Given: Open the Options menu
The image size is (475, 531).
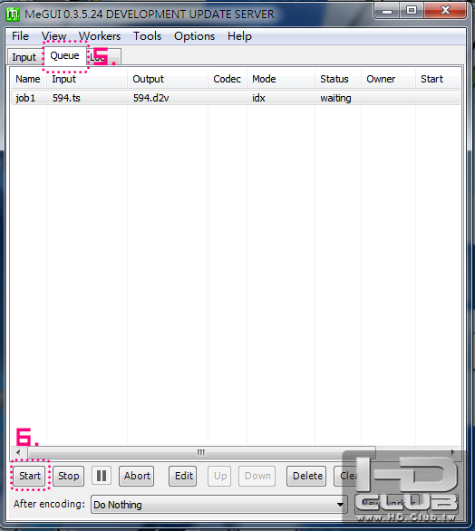Looking at the screenshot, I should pyautogui.click(x=194, y=36).
